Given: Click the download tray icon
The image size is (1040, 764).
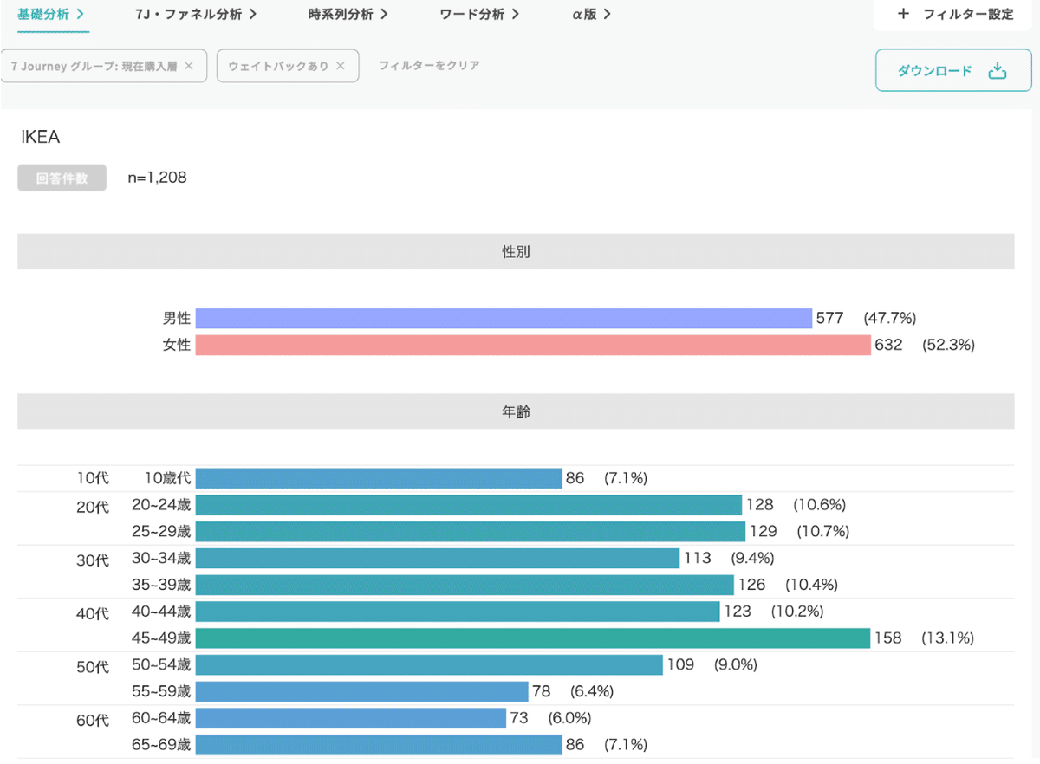Looking at the screenshot, I should (x=998, y=70).
